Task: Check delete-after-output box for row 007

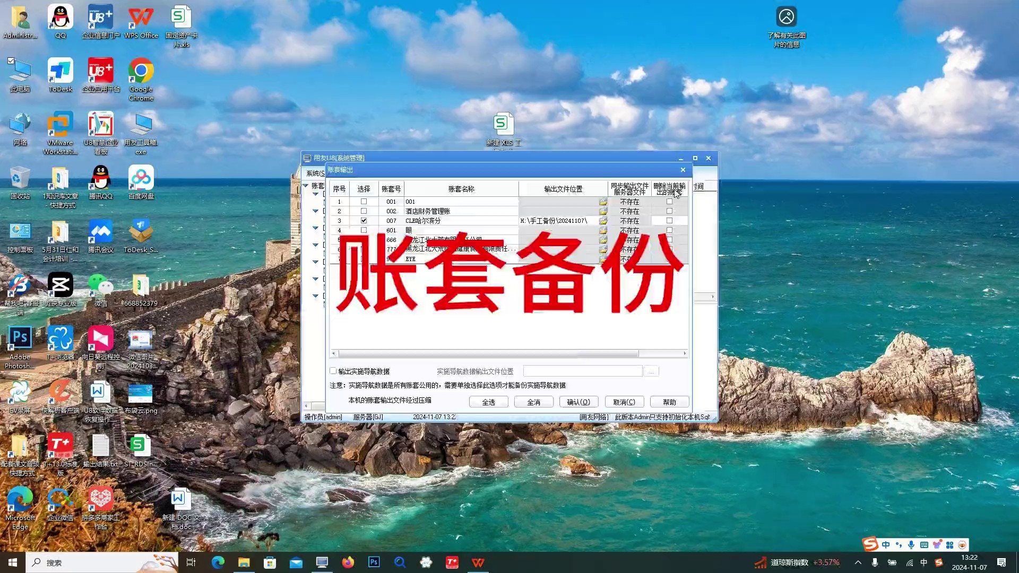Action: coord(669,221)
